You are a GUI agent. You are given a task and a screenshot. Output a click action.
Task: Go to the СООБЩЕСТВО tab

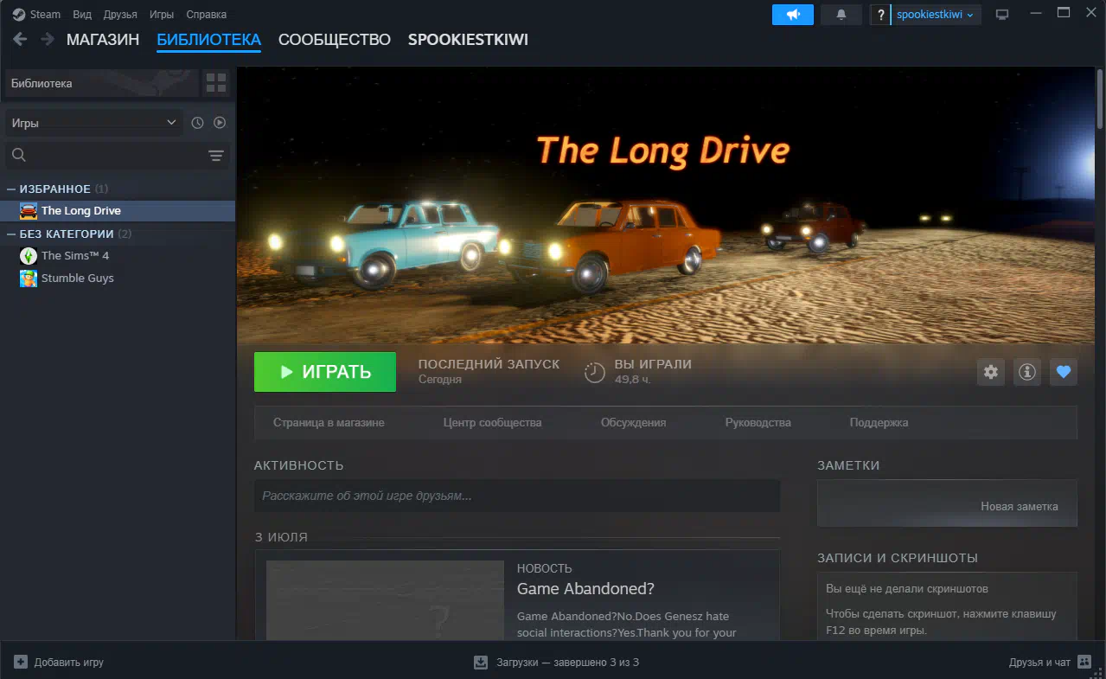click(x=335, y=40)
